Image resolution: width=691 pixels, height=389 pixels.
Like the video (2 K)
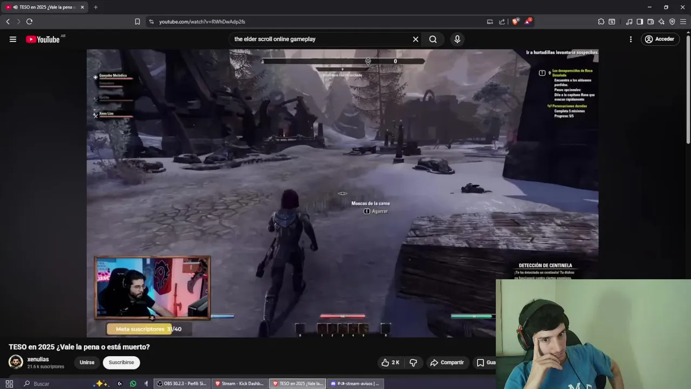coord(390,363)
